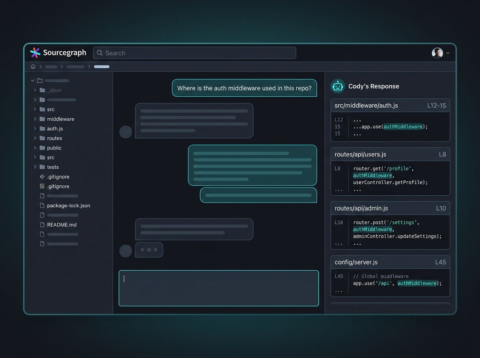
Task: Open the src folder directly above middleware
Action: click(50, 109)
